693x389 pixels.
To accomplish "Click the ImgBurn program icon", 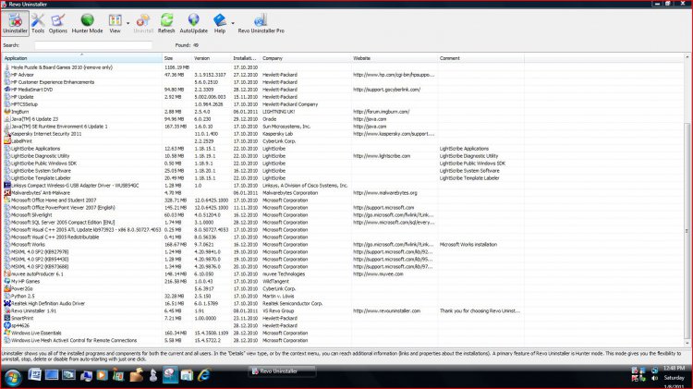I will [x=7, y=112].
